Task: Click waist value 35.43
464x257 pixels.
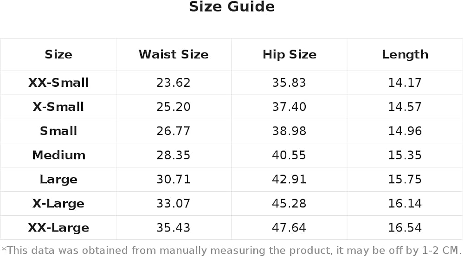Action: (174, 228)
